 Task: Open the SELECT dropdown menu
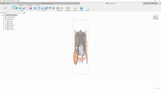[x=88, y=10]
